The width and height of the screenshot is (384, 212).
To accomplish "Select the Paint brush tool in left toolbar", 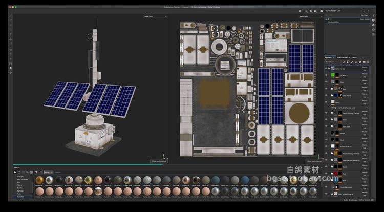I will [x=11, y=16].
